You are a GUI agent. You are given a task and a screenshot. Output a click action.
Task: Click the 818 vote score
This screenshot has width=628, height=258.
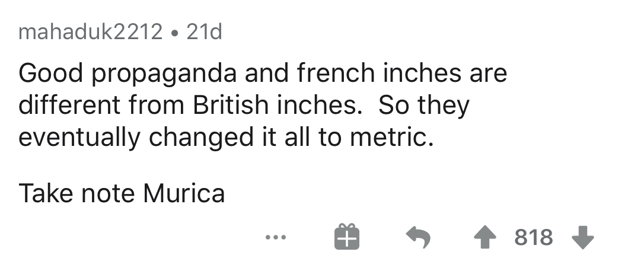click(533, 238)
